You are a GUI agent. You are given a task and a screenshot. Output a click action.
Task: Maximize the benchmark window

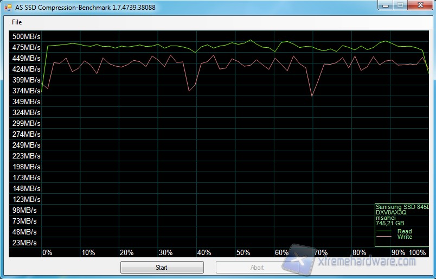(399, 5)
